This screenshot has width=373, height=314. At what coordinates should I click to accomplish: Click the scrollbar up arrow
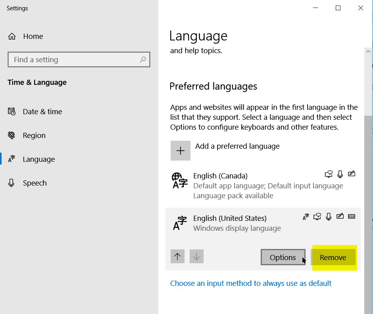[368, 52]
